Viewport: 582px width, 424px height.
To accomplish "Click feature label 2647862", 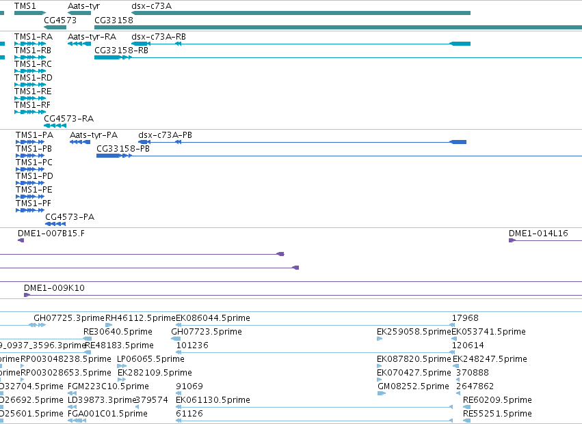I will click(x=475, y=386).
